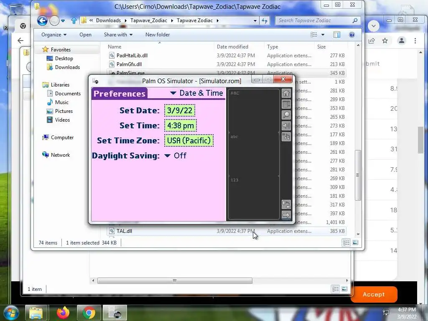Screen dimensions: 428x321
Task: Open the Share with menu
Action: point(118,35)
